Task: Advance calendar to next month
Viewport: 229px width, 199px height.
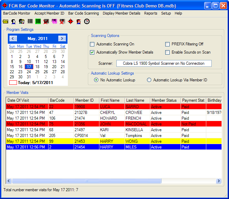Action: [x=62, y=39]
